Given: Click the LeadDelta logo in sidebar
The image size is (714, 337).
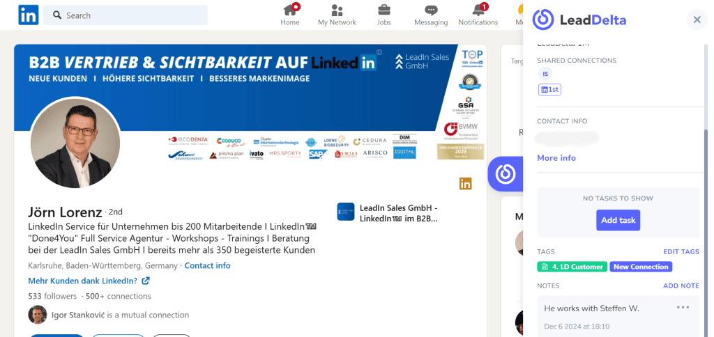Looking at the screenshot, I should point(579,20).
